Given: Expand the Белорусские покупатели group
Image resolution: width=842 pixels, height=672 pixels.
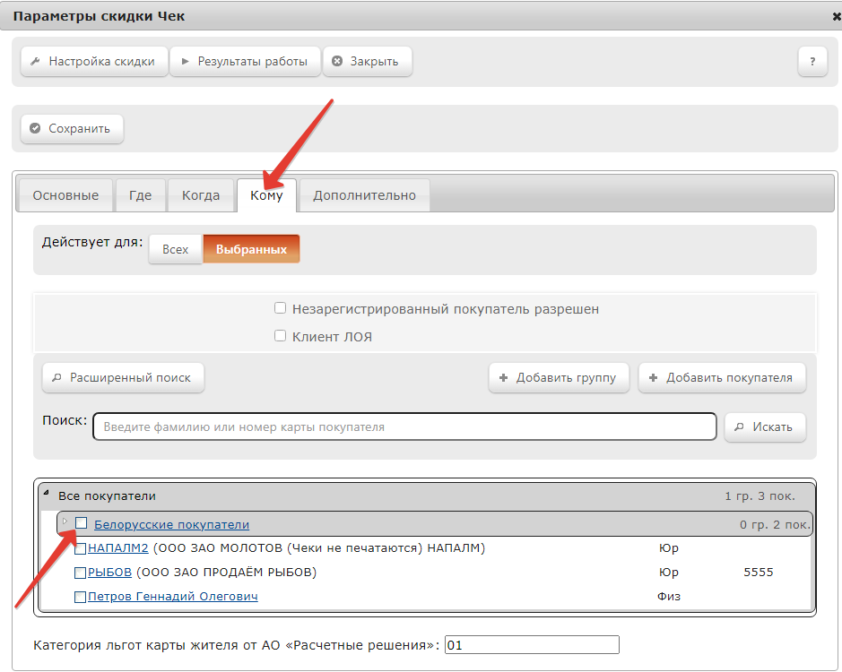Looking at the screenshot, I should (65, 521).
